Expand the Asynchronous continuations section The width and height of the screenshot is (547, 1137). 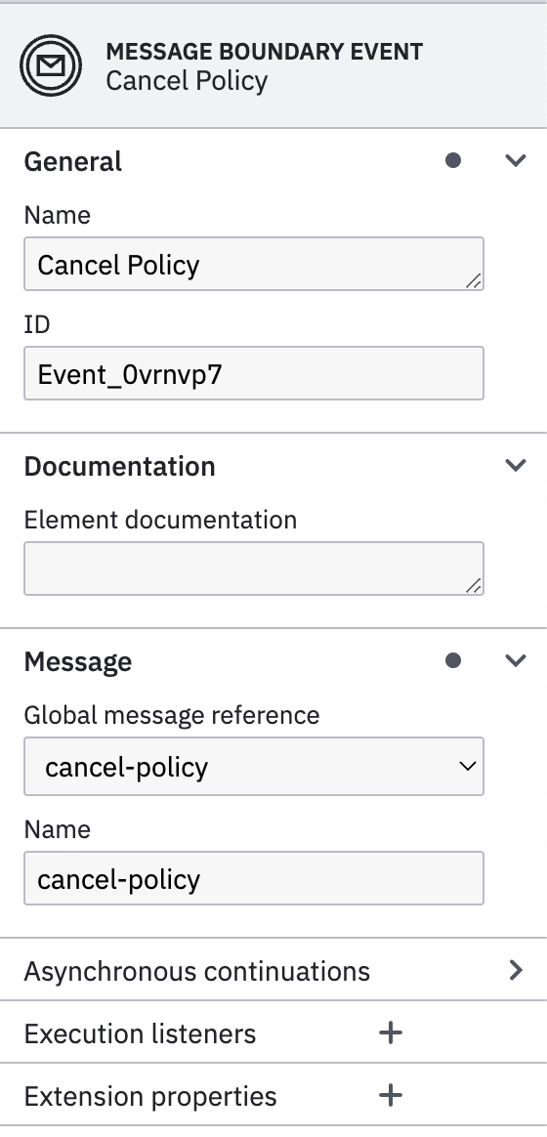(x=273, y=970)
